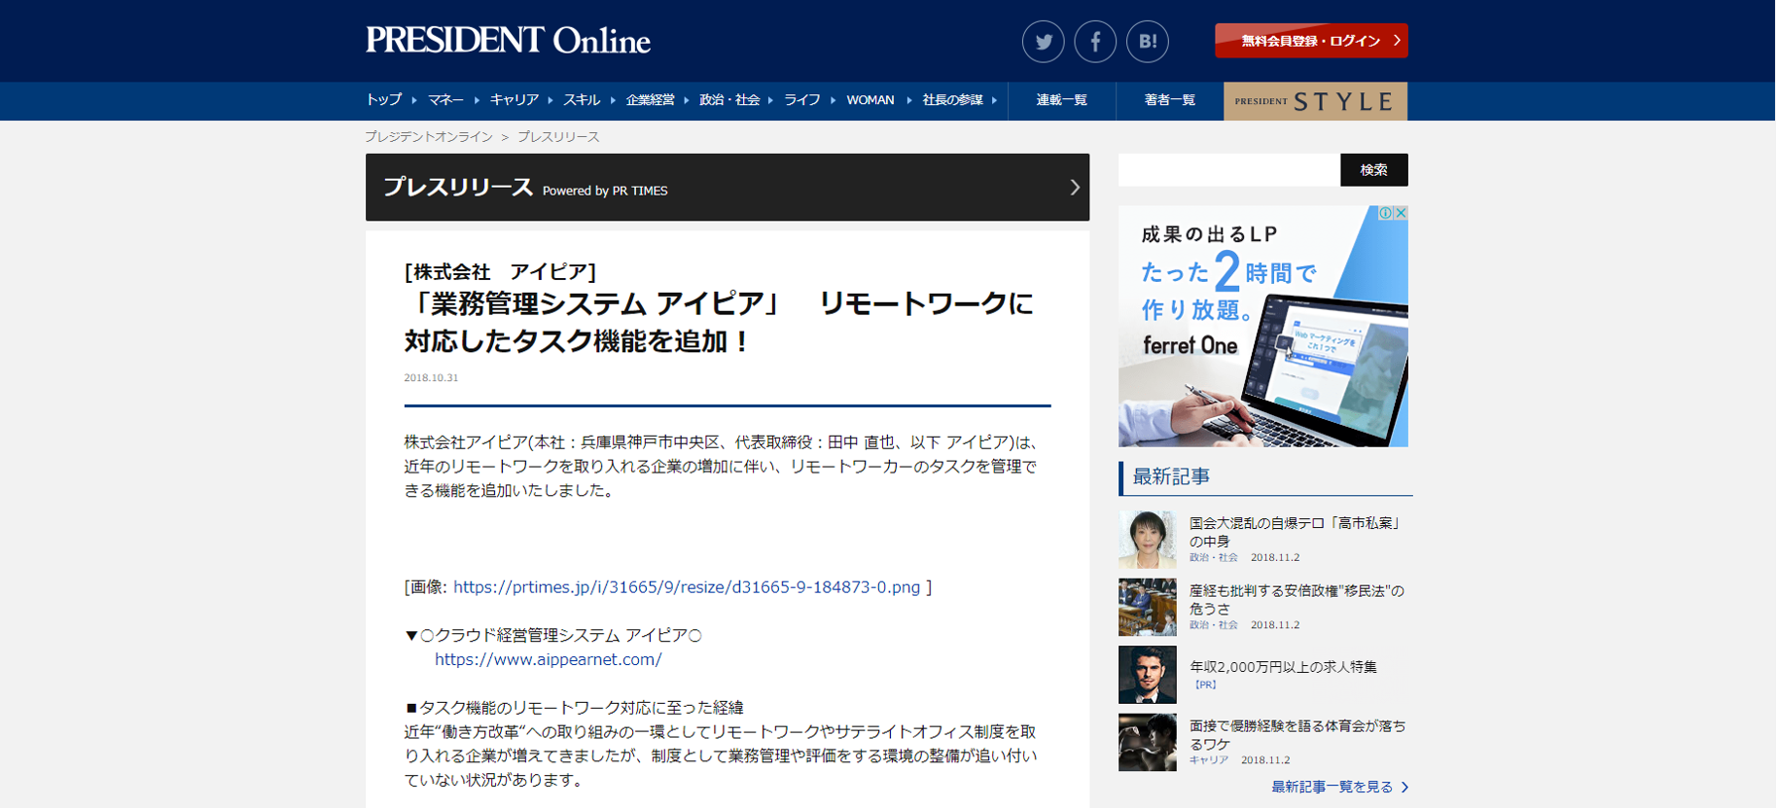This screenshot has width=1776, height=808.
Task: Bookmark with Hatena B! icon
Action: point(1148,42)
